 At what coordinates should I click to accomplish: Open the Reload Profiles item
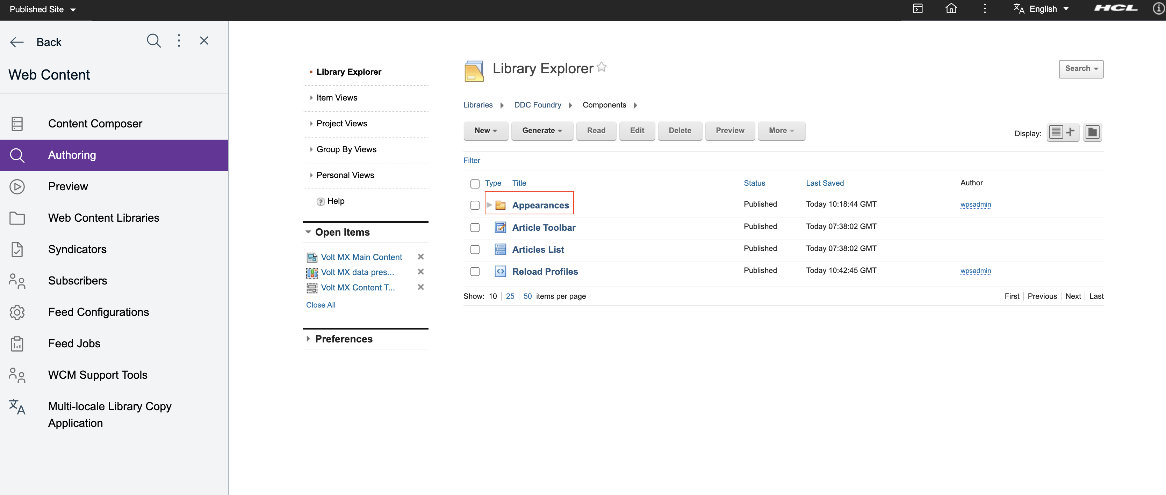click(x=545, y=272)
